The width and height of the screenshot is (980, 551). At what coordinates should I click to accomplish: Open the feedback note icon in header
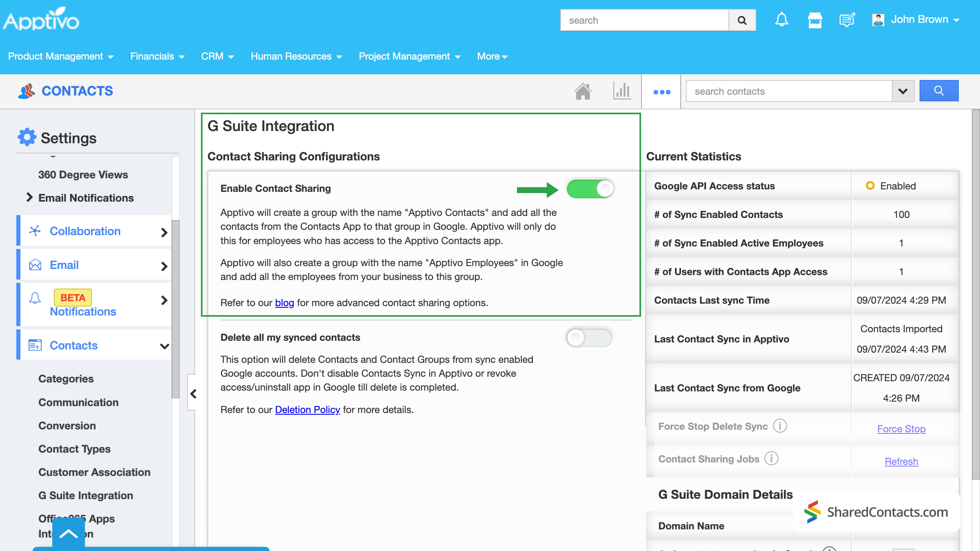(x=847, y=20)
